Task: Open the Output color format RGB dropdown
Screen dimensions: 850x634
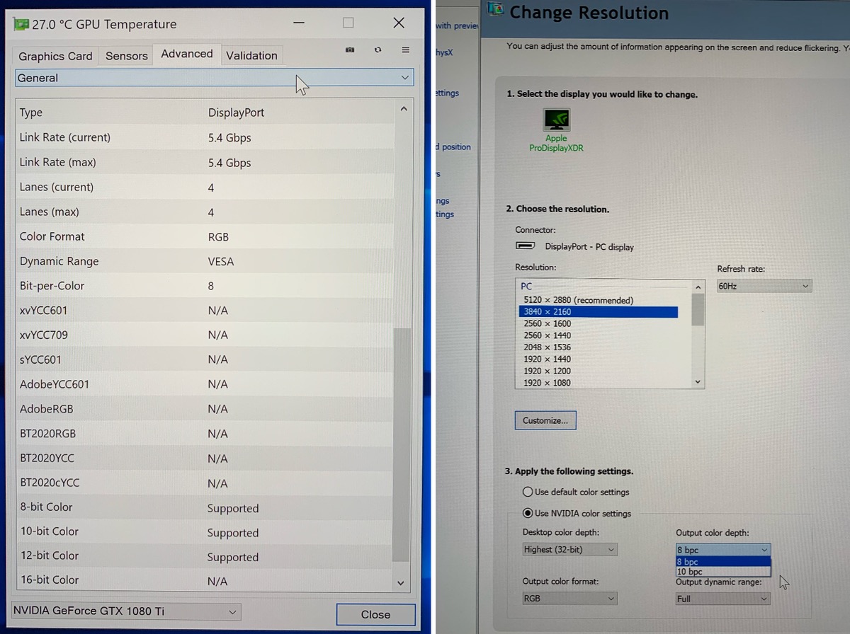Action: [569, 599]
